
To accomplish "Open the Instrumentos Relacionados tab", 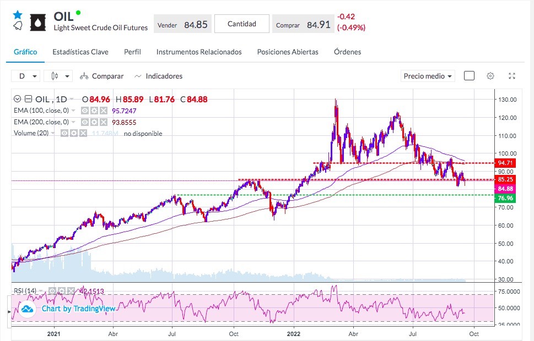I will 199,52.
